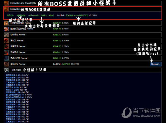Viewport: 166px width, 123px height.
Task: Open All Encounters (8 Kills, 1 Wipe)
Action: pyautogui.click(x=41, y=15)
